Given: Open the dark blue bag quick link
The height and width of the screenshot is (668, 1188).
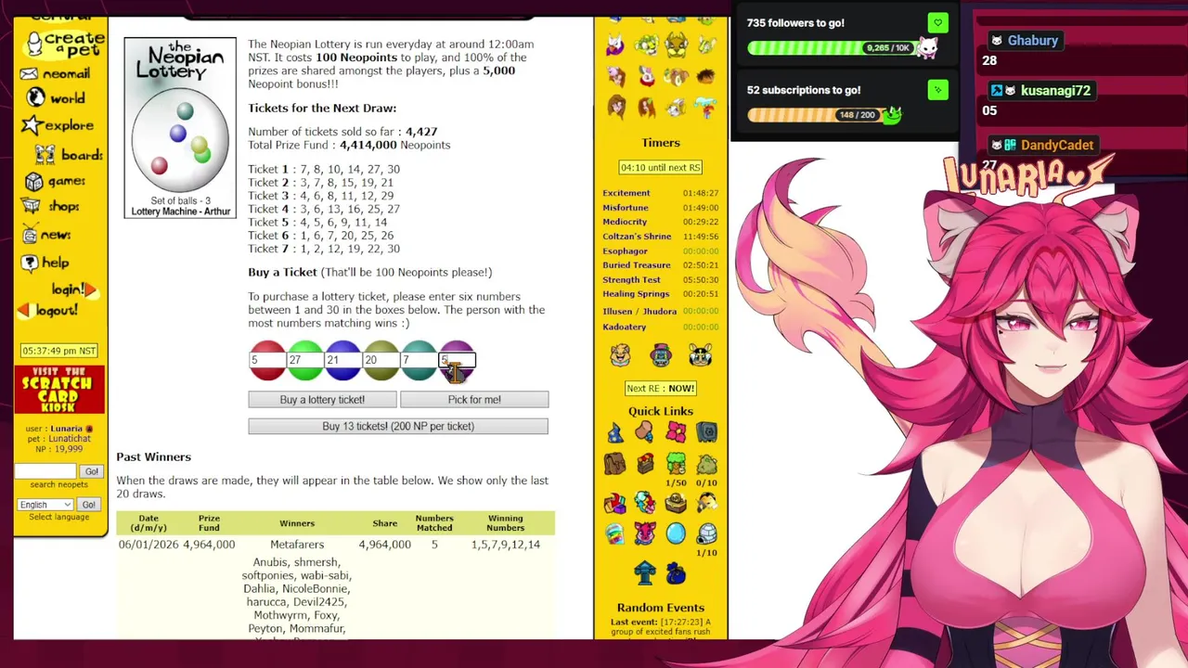Looking at the screenshot, I should [676, 574].
